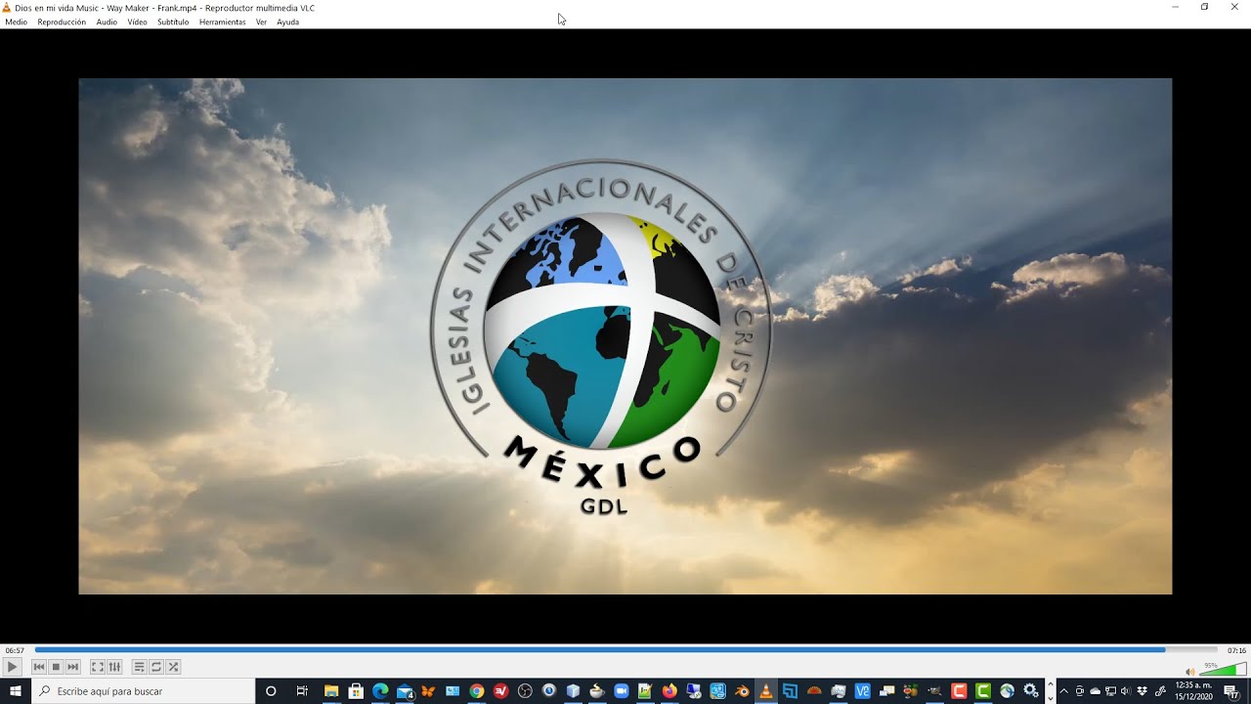This screenshot has height=704, width=1251.
Task: Skip to next media track
Action: point(72,667)
